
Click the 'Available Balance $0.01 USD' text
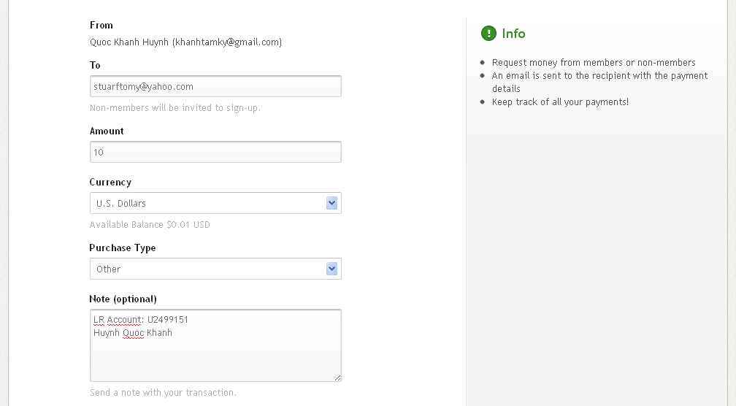150,225
